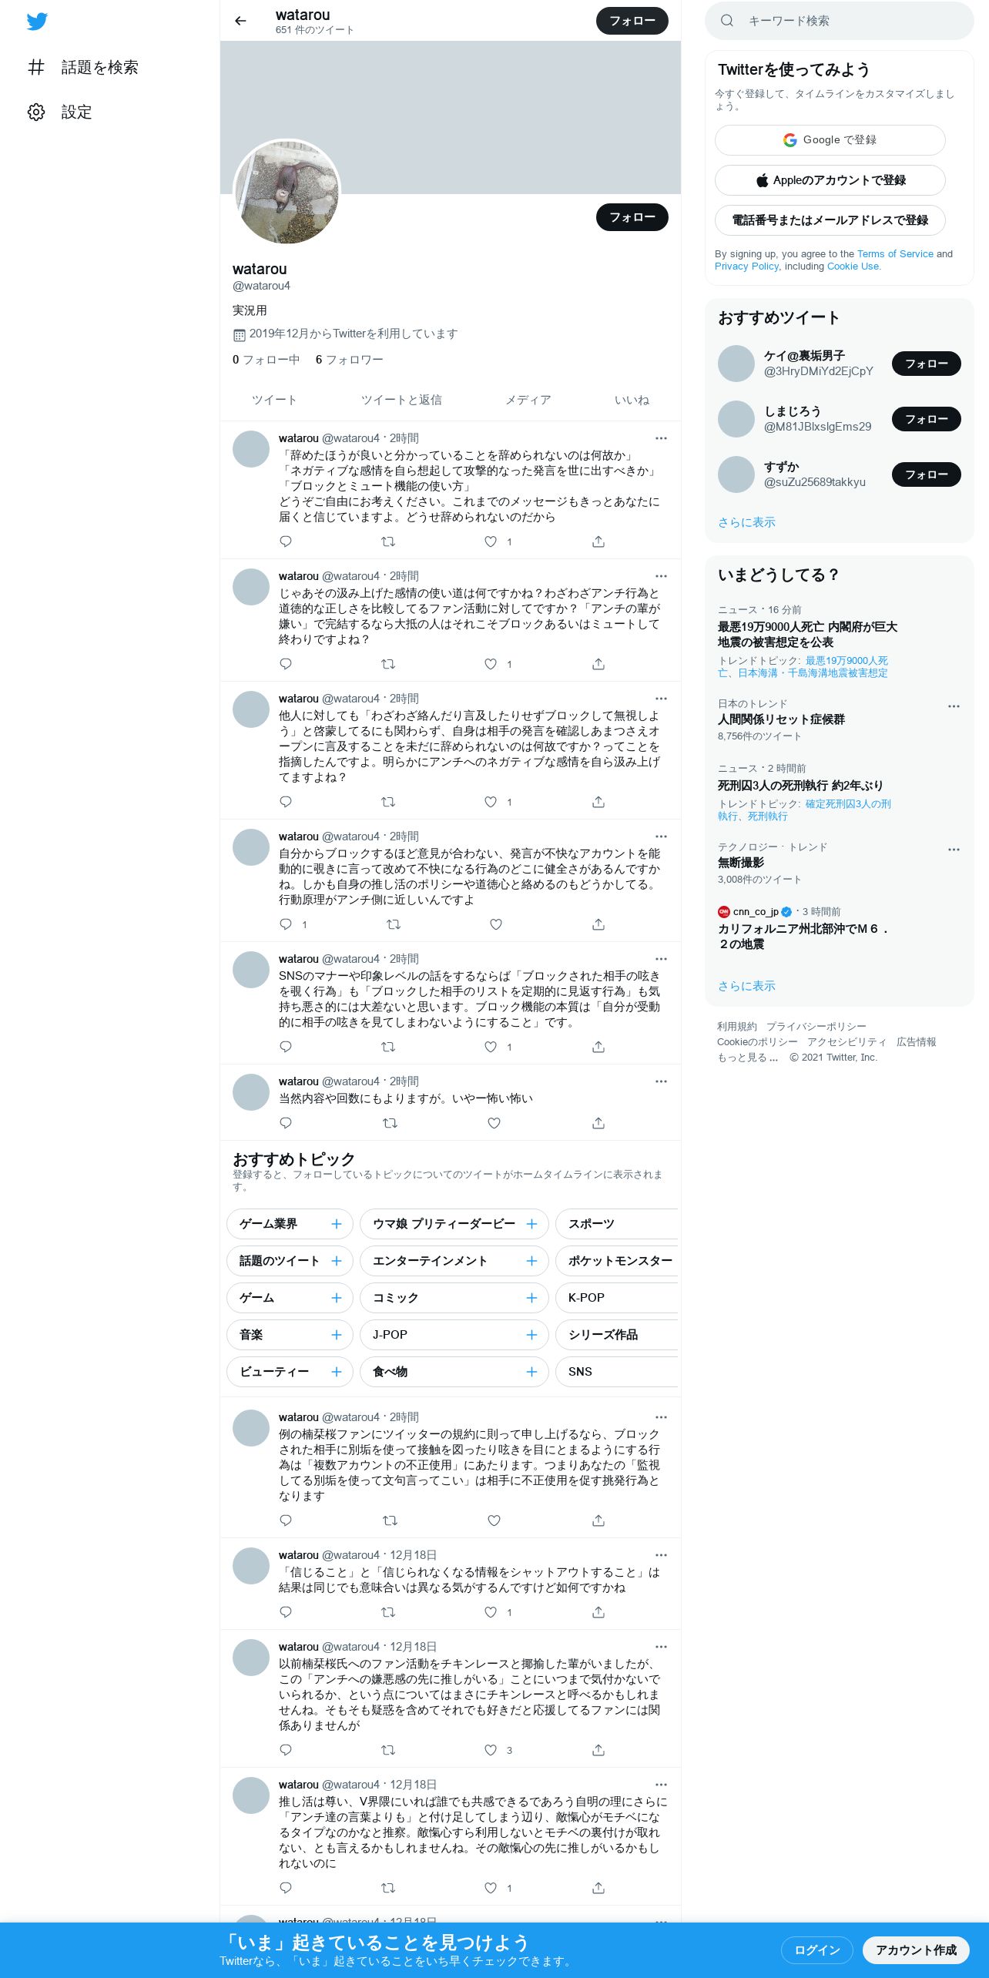The image size is (989, 1978).
Task: Share the 当然内容や回数にもよりますが tweet
Action: coord(598,1123)
